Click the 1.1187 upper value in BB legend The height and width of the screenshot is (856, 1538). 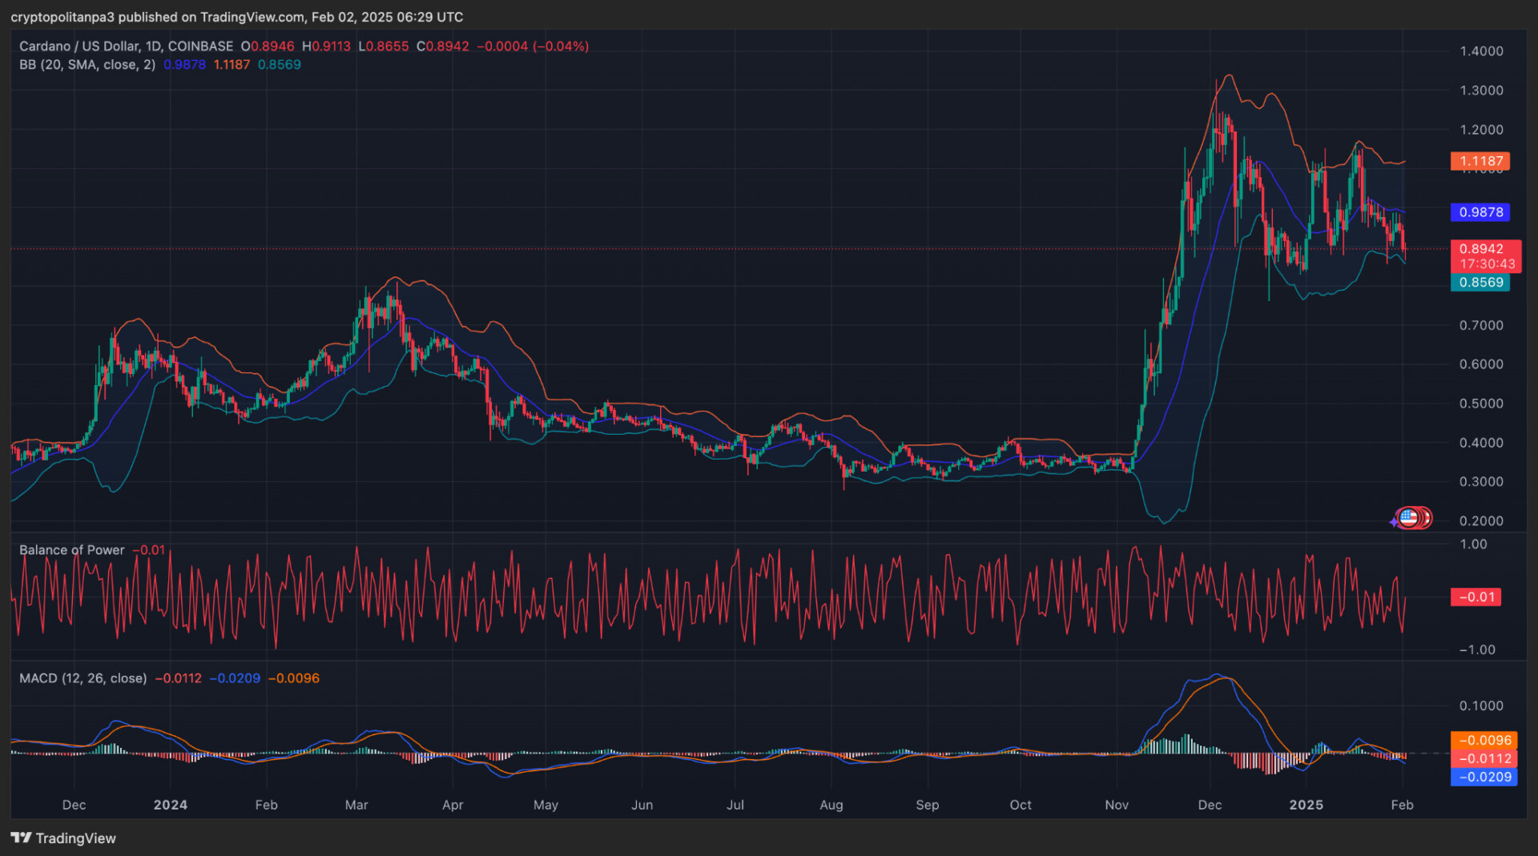click(232, 65)
